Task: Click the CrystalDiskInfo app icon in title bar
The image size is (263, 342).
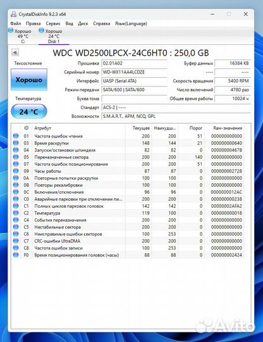Action: click(14, 14)
